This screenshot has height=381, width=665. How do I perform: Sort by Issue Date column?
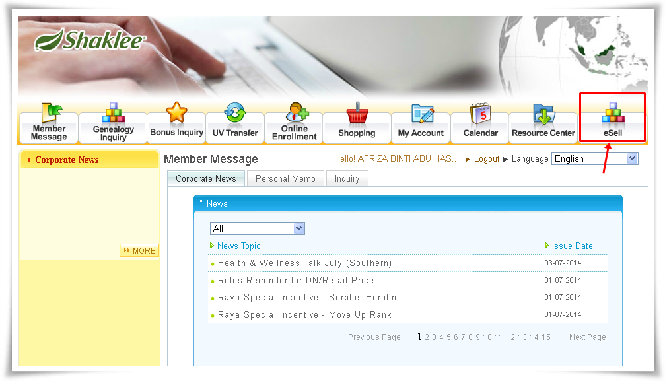(572, 246)
